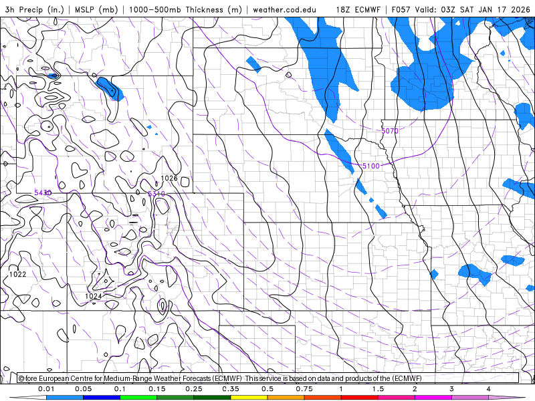Click the magenta 2 inch legend swatch
This screenshot has width=535, height=401.
433,398
